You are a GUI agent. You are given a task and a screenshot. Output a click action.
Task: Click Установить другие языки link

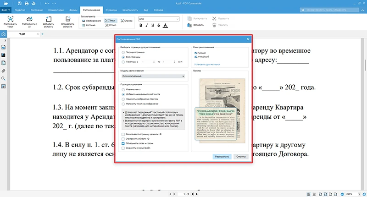(207, 65)
